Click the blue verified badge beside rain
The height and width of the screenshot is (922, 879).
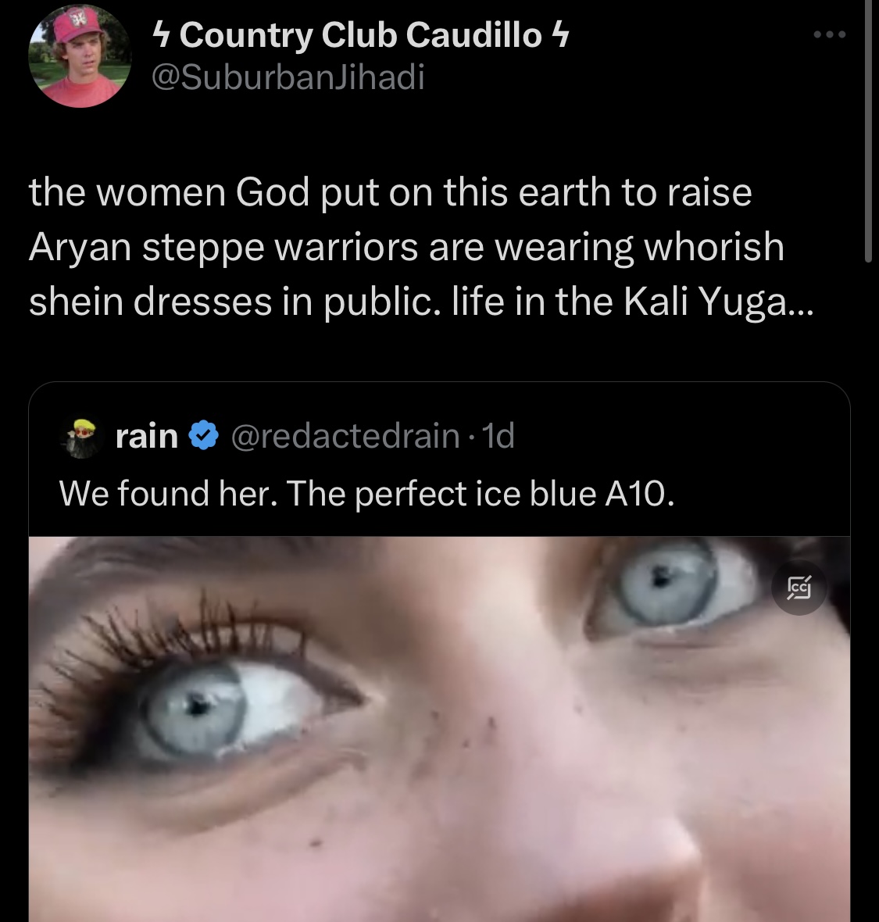click(203, 436)
